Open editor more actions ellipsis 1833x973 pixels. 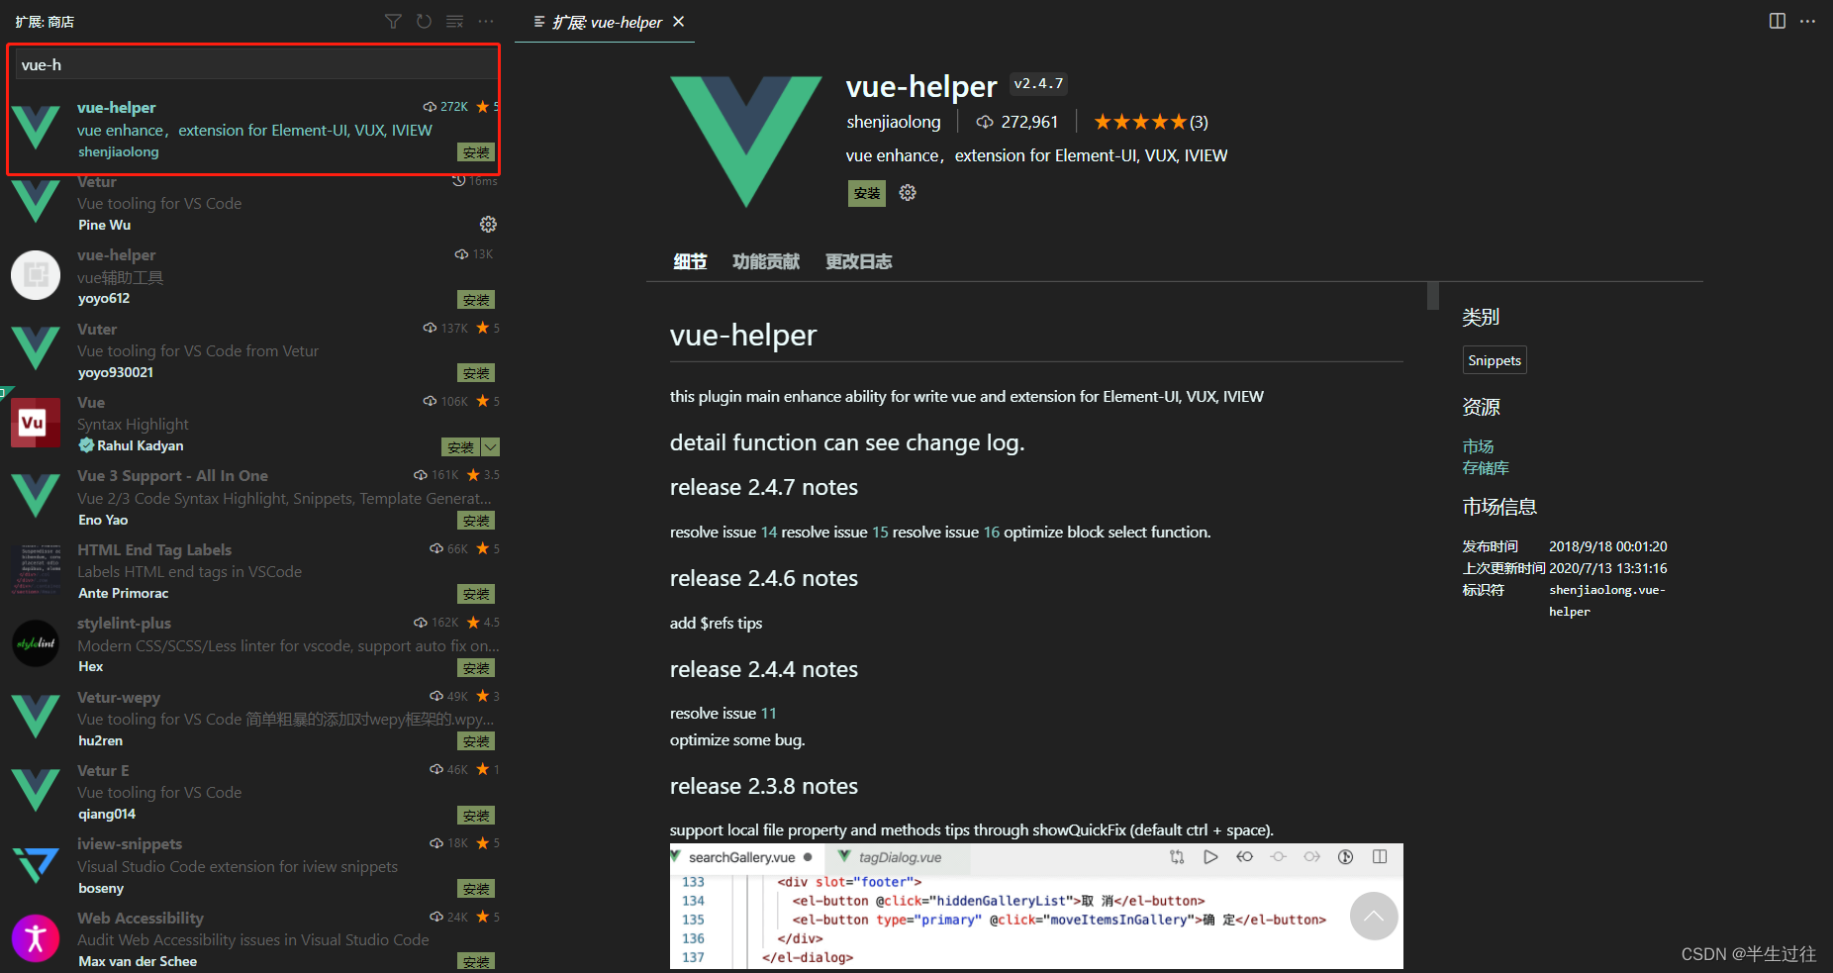[x=1807, y=21]
